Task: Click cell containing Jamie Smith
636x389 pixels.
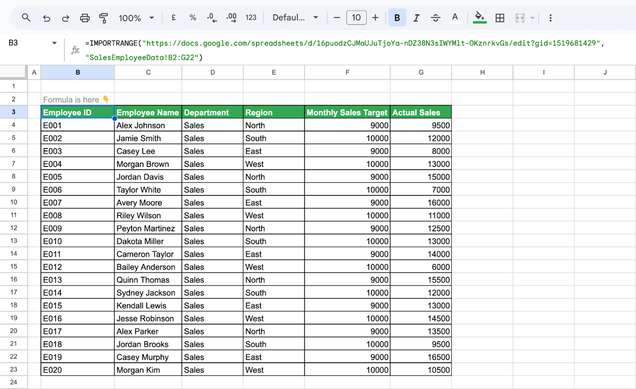Action: [x=148, y=138]
